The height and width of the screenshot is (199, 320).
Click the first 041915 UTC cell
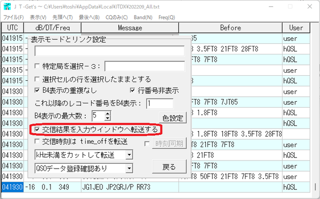12,38
